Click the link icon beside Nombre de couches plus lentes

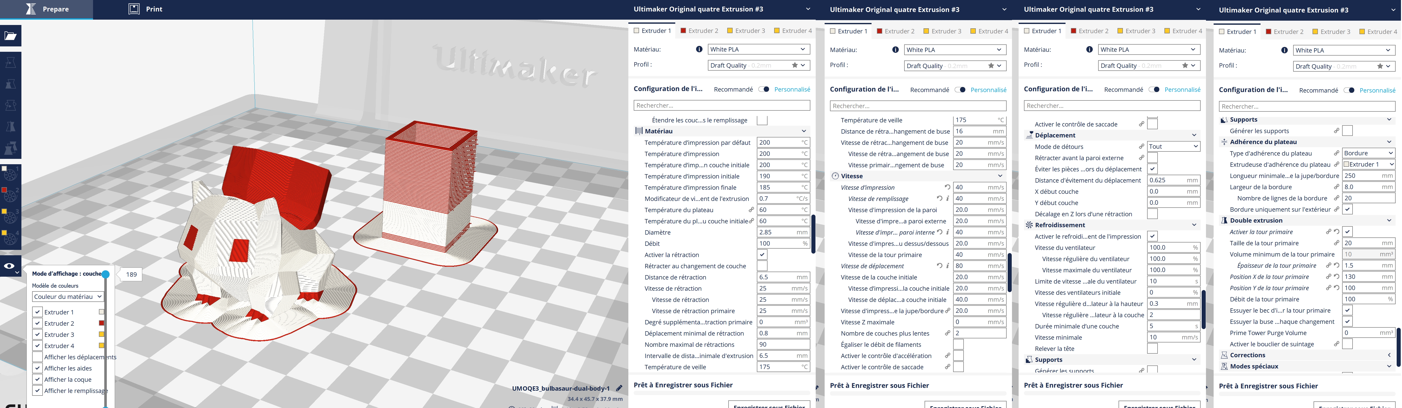[947, 333]
